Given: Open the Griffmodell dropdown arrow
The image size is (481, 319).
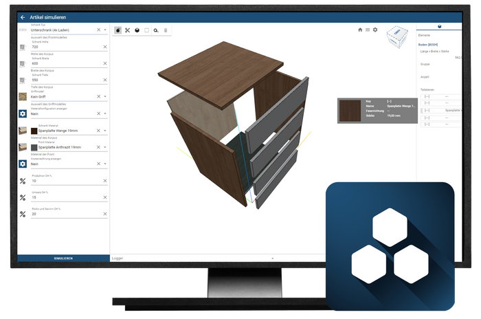Looking at the screenshot, I should (105, 97).
